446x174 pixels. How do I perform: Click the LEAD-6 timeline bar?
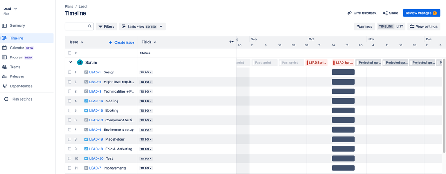[343, 130]
